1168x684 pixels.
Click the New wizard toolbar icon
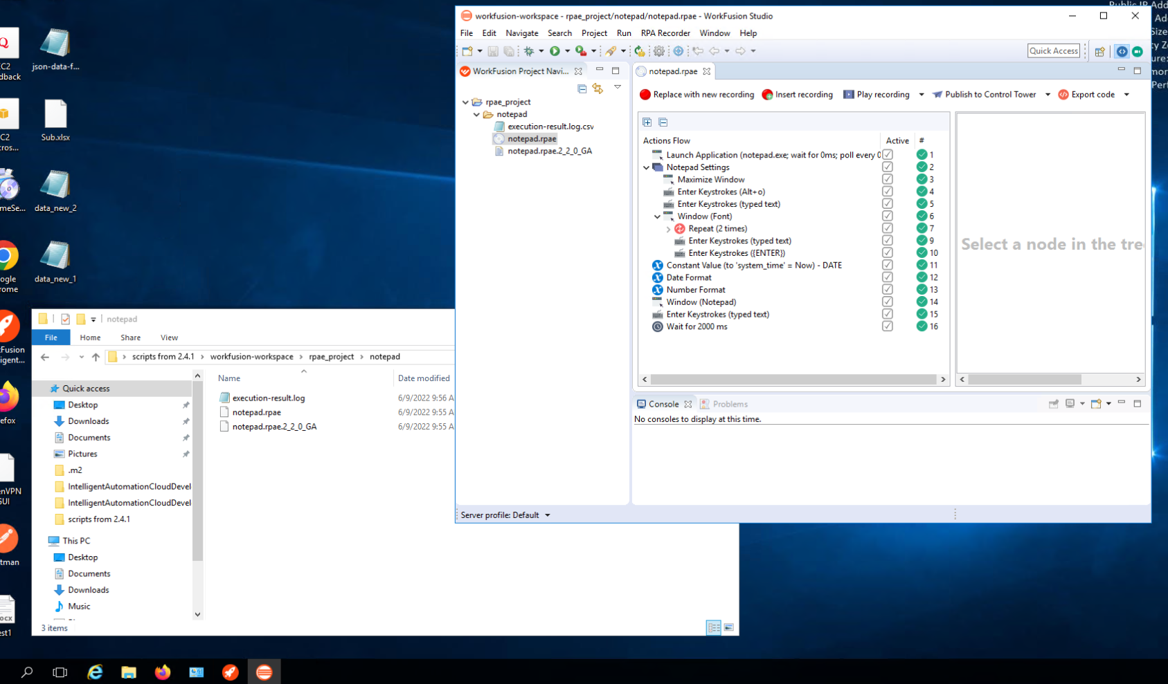point(467,51)
